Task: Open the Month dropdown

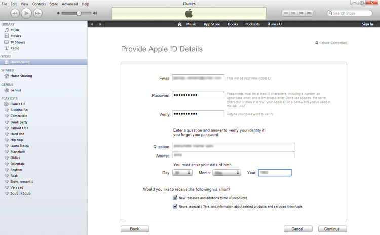Action: pos(227,173)
